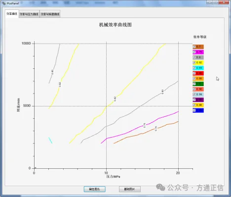The height and width of the screenshot is (197, 231).
Task: Click the capture image button at bottom right
Action: tap(130, 189)
